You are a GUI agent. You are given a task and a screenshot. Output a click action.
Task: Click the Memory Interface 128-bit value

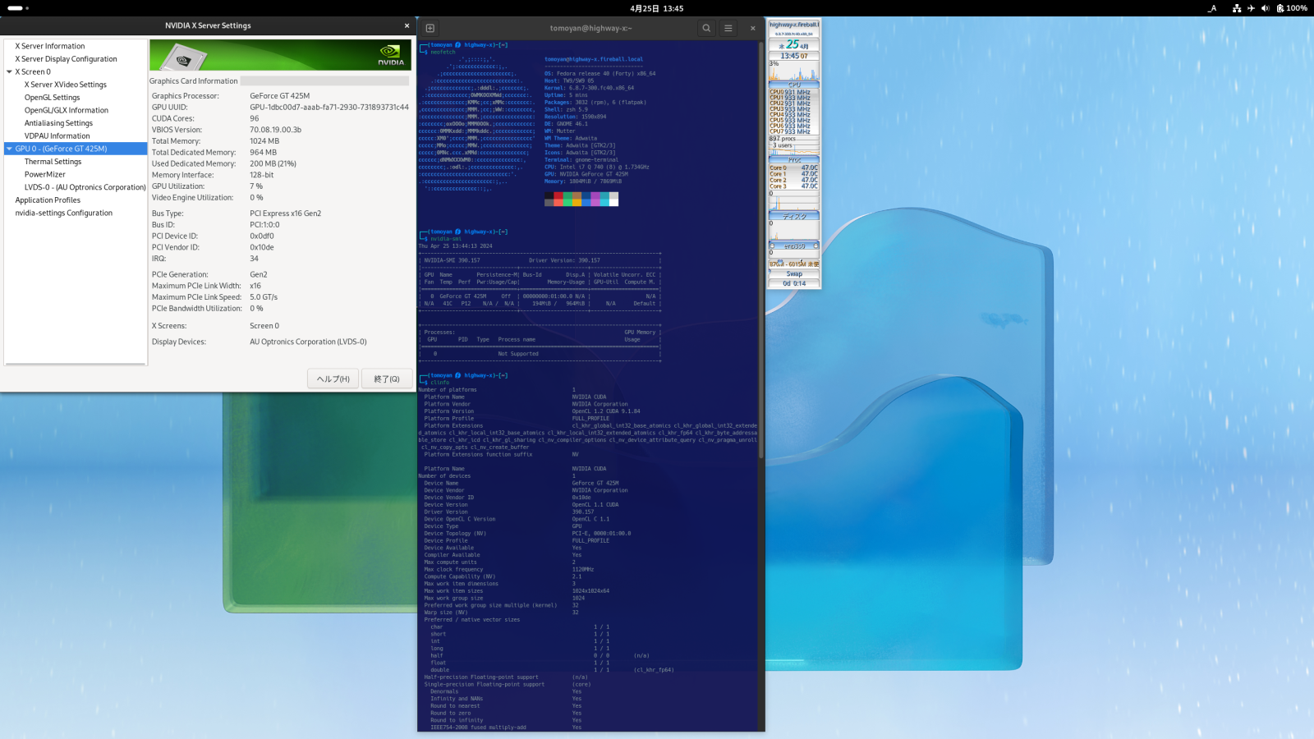(x=262, y=175)
